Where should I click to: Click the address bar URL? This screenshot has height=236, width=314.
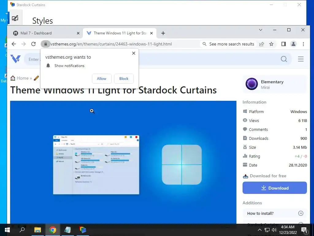click(x=111, y=44)
